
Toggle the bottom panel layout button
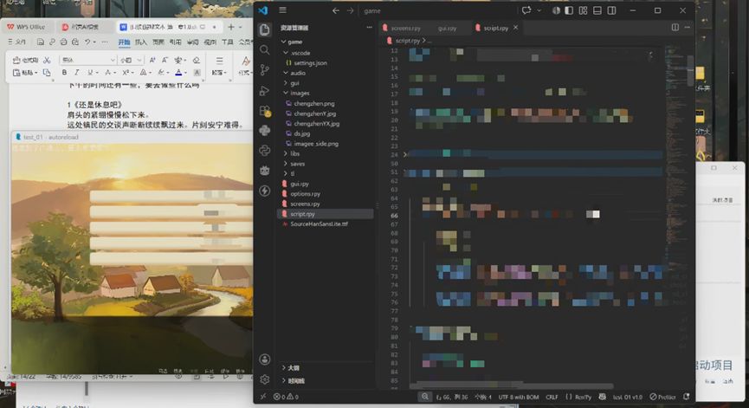[x=597, y=10]
